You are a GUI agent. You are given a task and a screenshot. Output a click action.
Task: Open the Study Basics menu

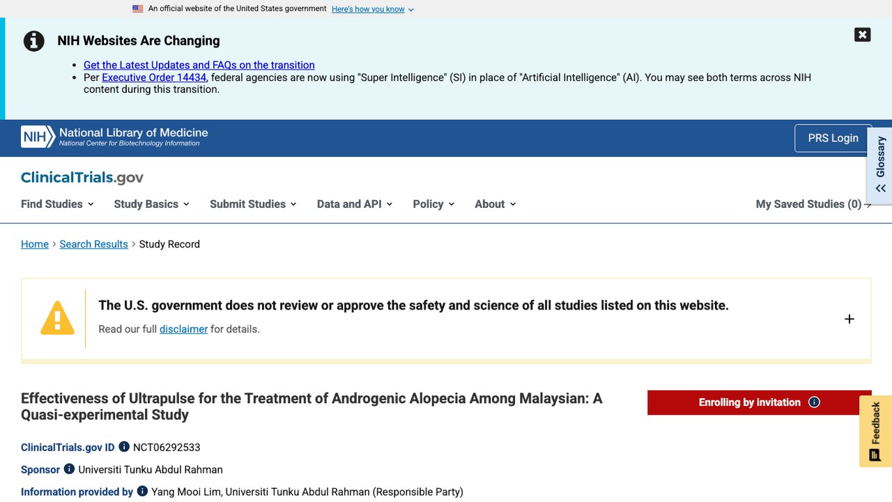[151, 204]
